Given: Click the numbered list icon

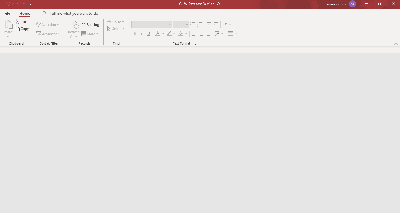Looking at the screenshot, I should (200, 24).
